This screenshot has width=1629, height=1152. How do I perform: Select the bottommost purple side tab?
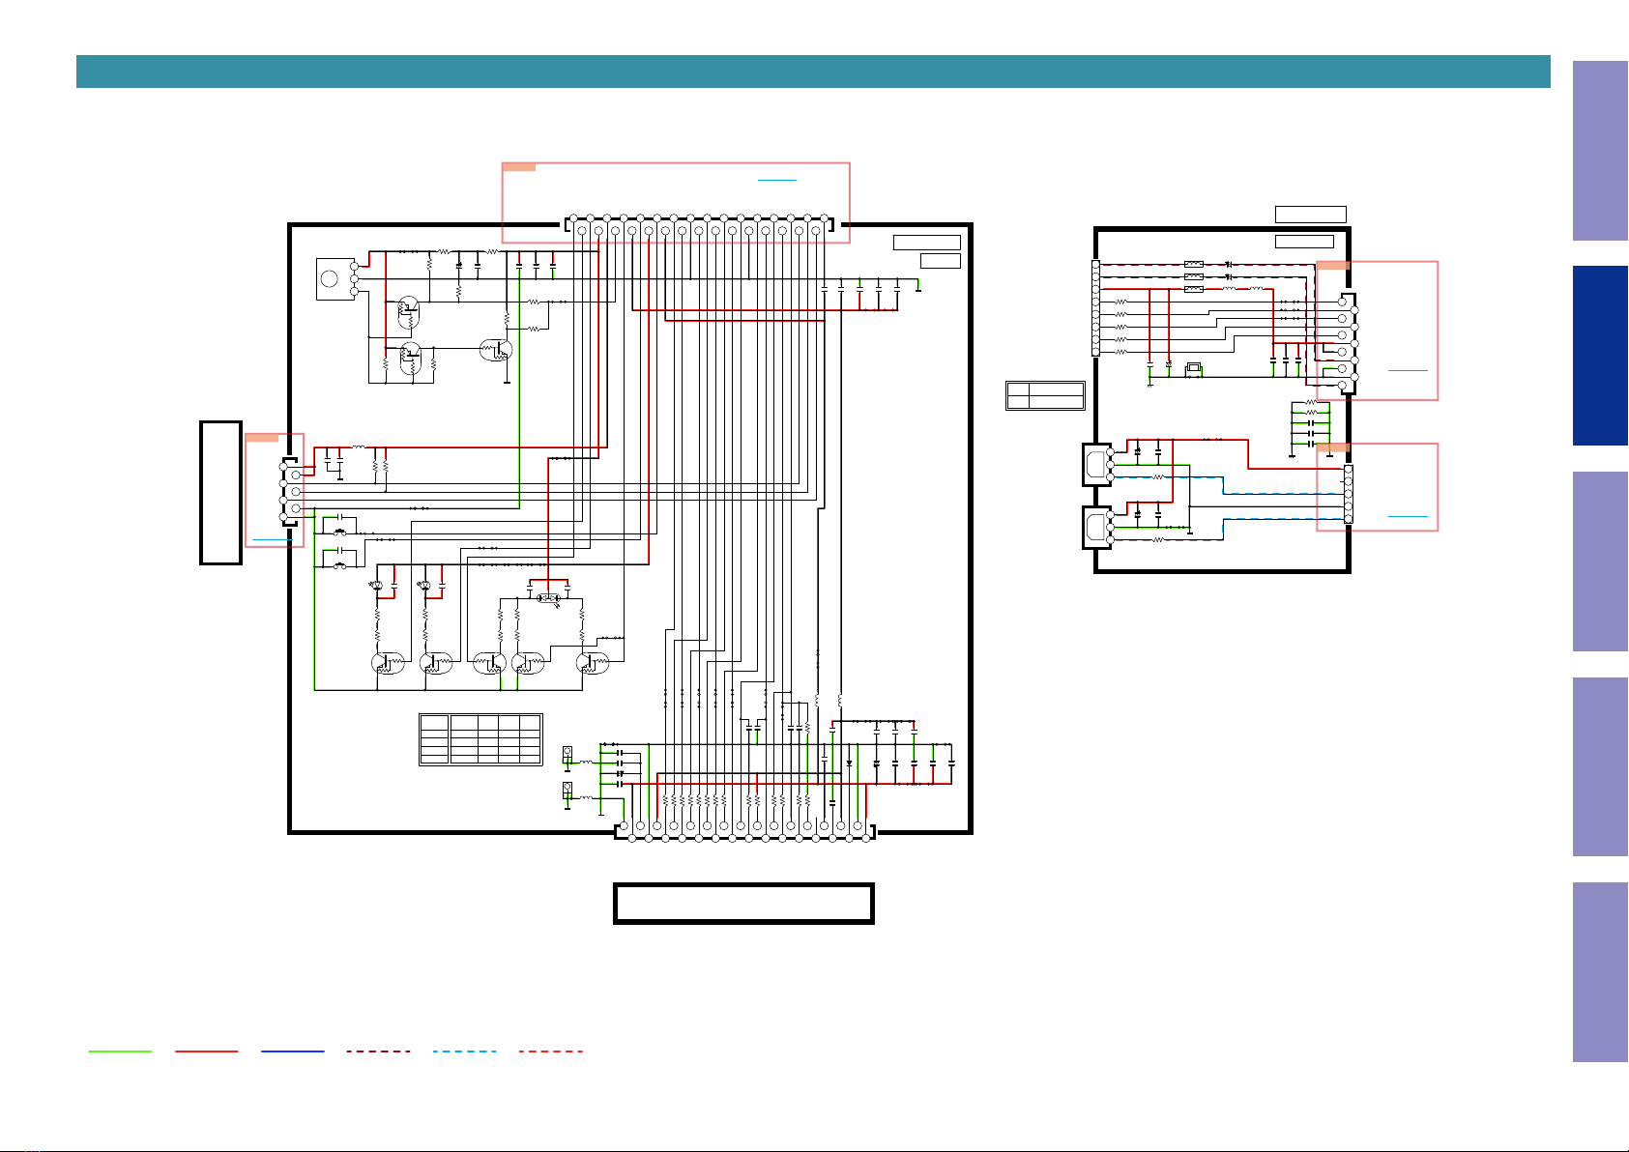coord(1600,972)
